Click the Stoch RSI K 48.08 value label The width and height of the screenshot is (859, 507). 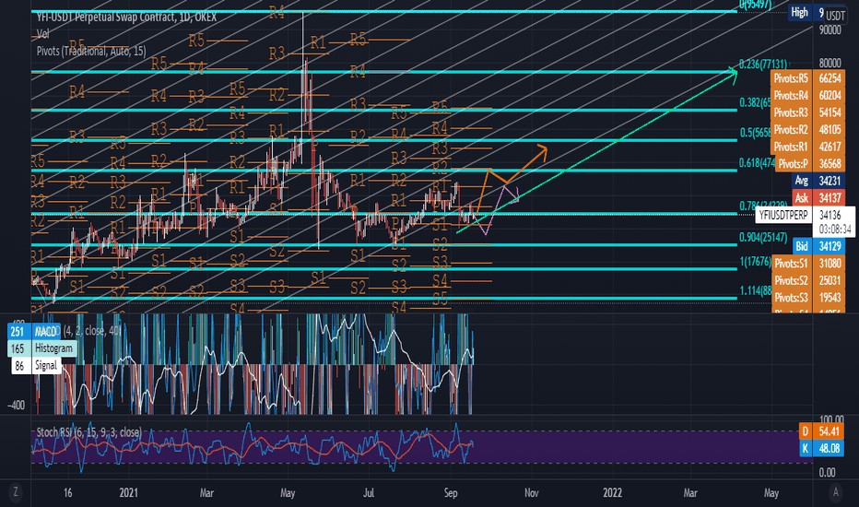pos(821,448)
